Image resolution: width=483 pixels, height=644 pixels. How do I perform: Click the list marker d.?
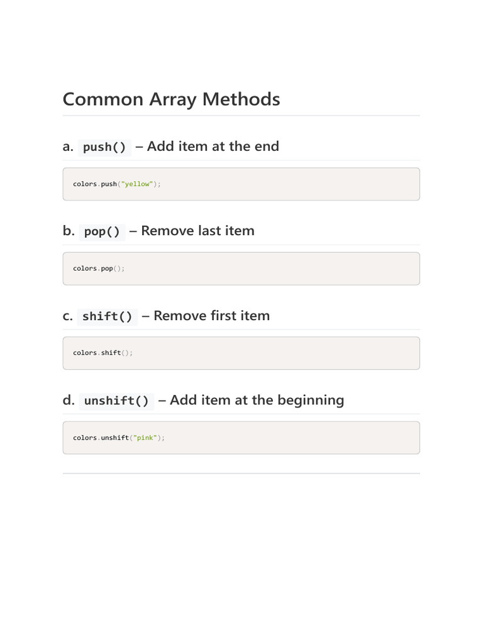[x=69, y=400]
